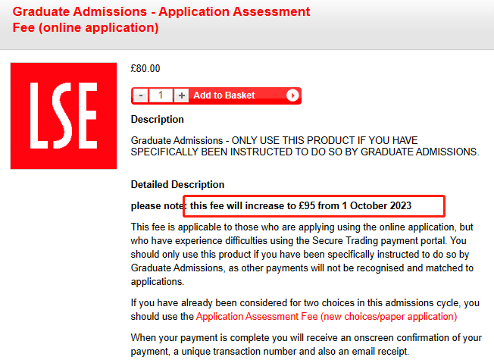The image size is (494, 360).
Task: Click the Add to Basket button label
Action: pos(224,95)
